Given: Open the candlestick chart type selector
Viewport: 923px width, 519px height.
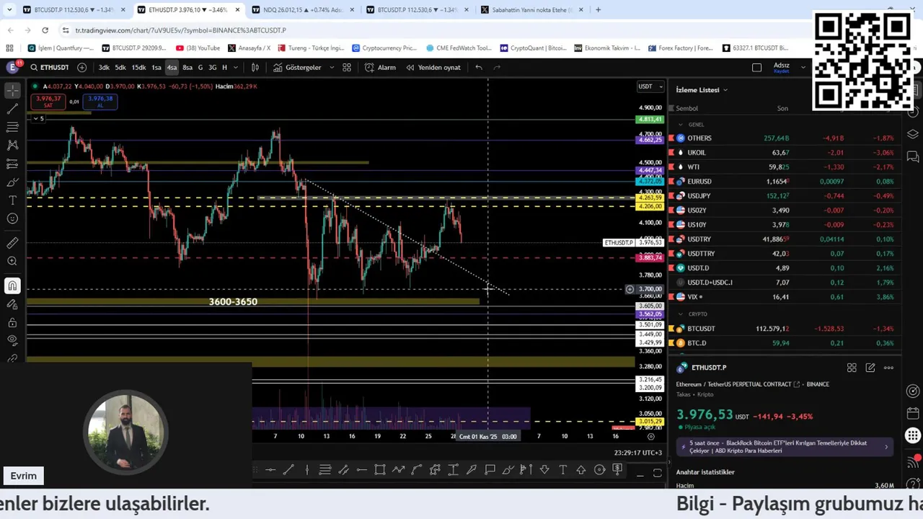Looking at the screenshot, I should point(255,67).
